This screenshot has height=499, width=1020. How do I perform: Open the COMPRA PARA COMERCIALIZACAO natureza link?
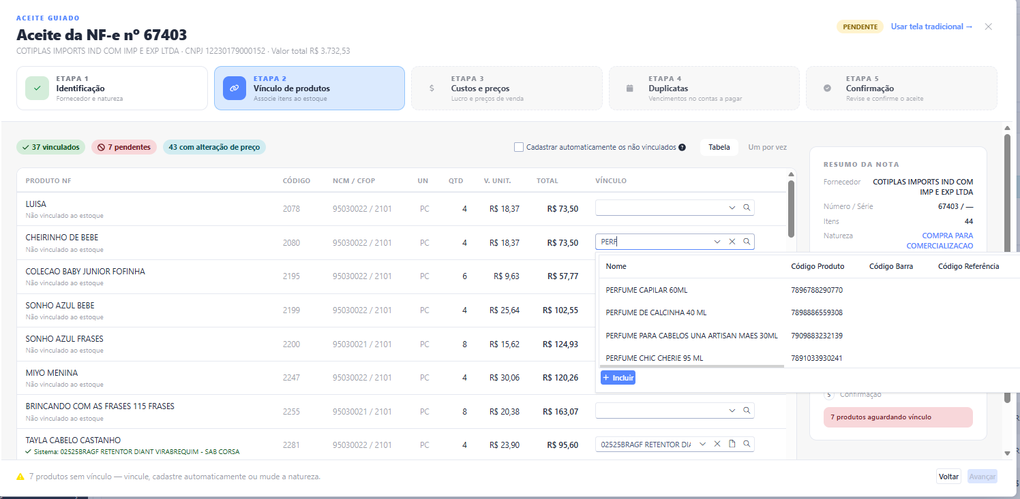pyautogui.click(x=940, y=240)
